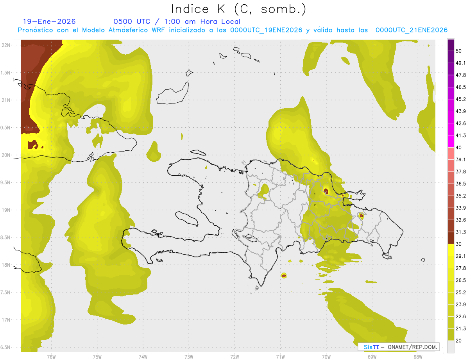Click the longitude label '70W'
The image size is (469, 362).
(x=326, y=357)
